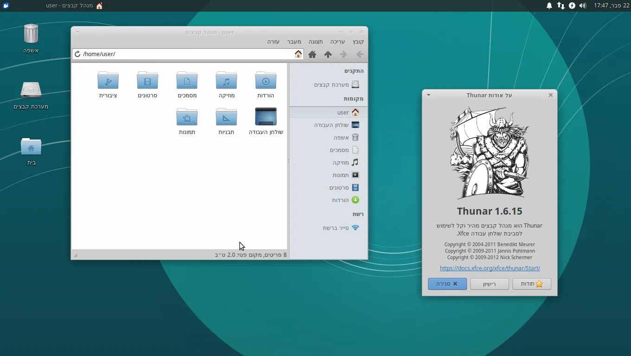Open the docs.xfce.org Thunar link

tap(489, 268)
